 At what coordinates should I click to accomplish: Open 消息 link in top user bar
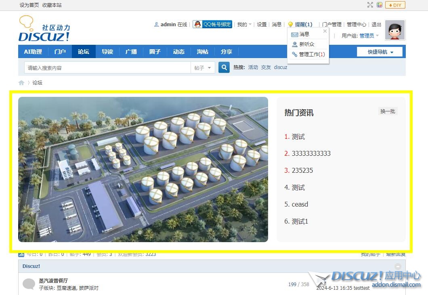pos(277,24)
